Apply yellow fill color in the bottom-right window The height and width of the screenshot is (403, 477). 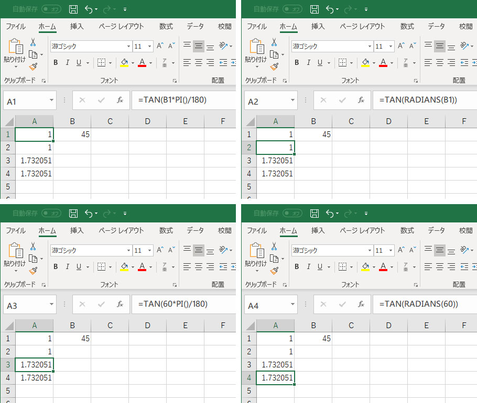tap(365, 267)
